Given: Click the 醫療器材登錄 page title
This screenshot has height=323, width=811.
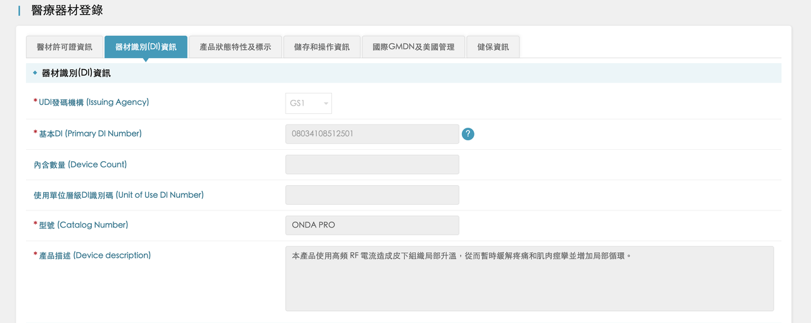Looking at the screenshot, I should click(x=67, y=10).
